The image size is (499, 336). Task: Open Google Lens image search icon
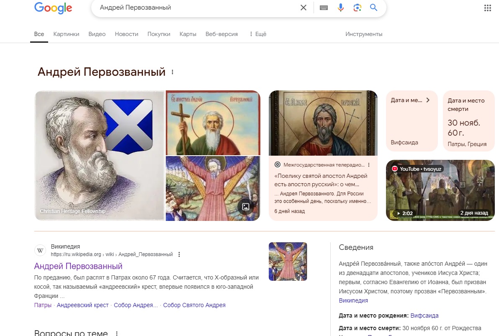357,8
